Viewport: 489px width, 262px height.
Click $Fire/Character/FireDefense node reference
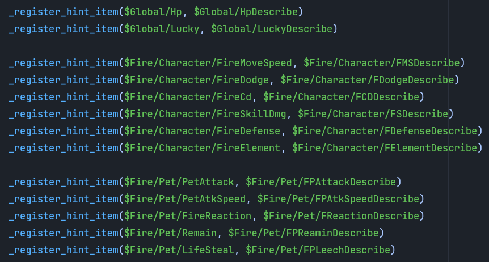(x=203, y=131)
